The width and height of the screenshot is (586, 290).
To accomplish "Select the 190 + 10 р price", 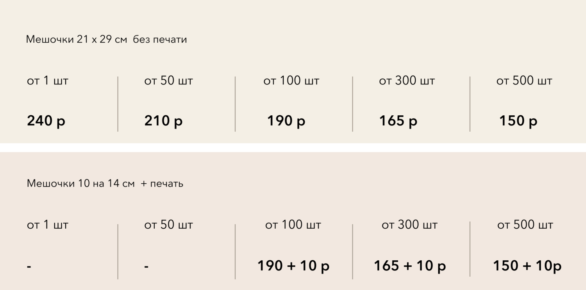I will coord(293,266).
